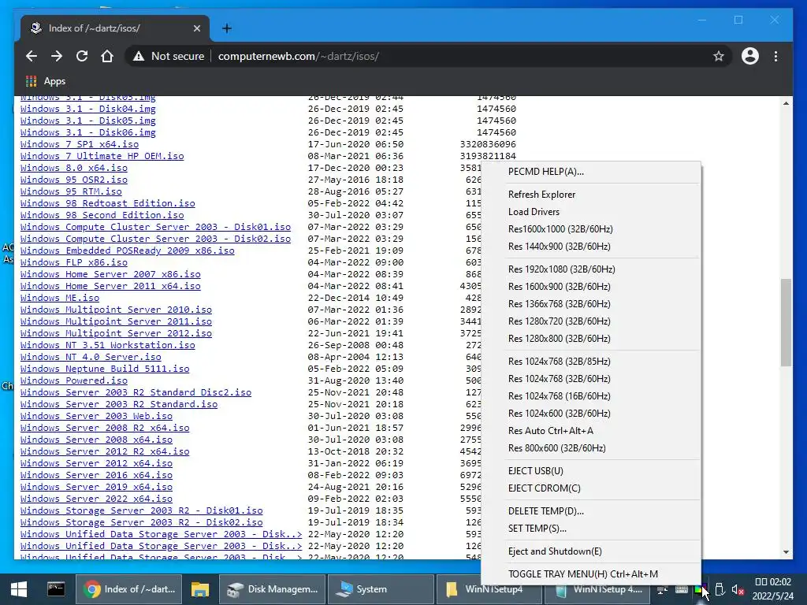Open File Explorer folder icon on taskbar

tap(200, 589)
